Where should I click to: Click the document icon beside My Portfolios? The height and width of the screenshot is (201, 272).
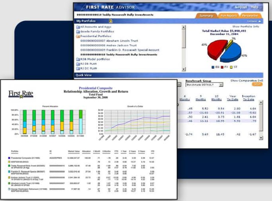111,21
